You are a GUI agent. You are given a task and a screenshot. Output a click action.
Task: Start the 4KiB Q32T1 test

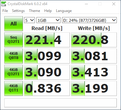(14, 72)
